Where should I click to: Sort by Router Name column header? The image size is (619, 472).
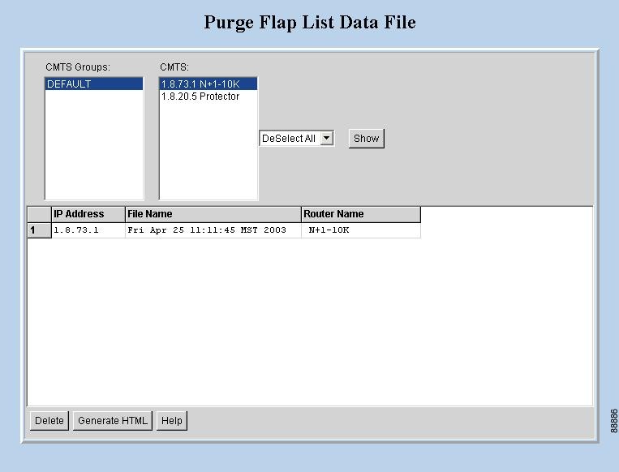[x=361, y=214]
